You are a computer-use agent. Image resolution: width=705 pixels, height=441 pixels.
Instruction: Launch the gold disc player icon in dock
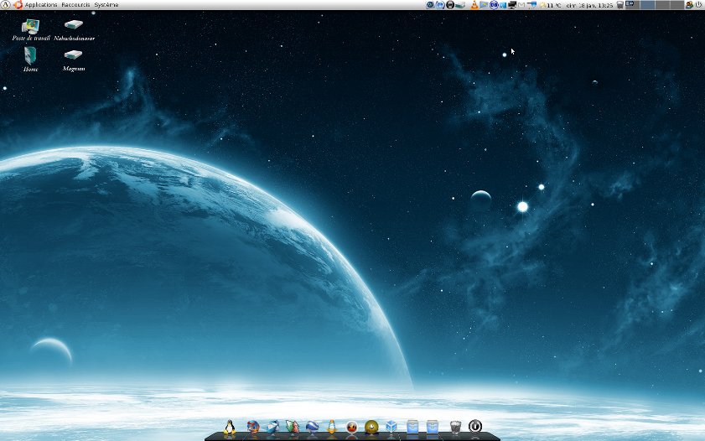tap(371, 427)
